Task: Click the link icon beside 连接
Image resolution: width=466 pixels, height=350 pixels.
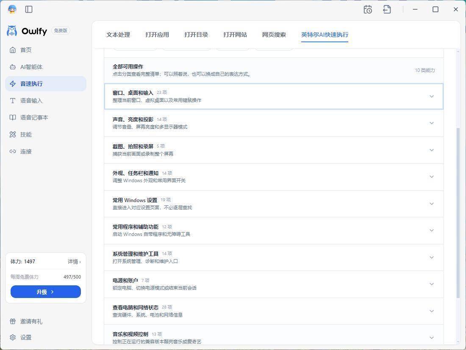Action: (x=12, y=151)
